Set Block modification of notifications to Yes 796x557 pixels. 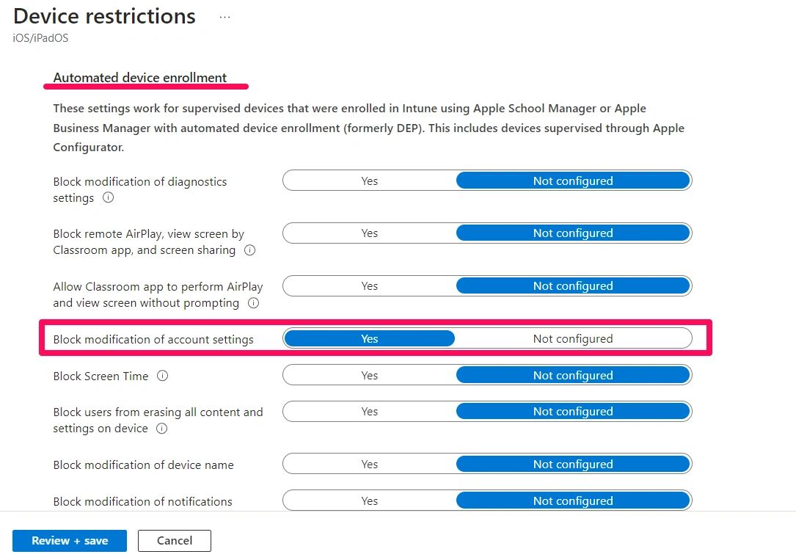click(369, 500)
